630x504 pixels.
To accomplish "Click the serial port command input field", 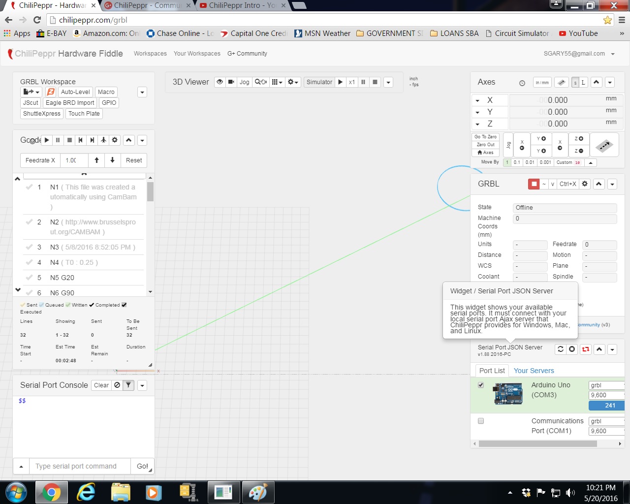I will click(x=80, y=466).
